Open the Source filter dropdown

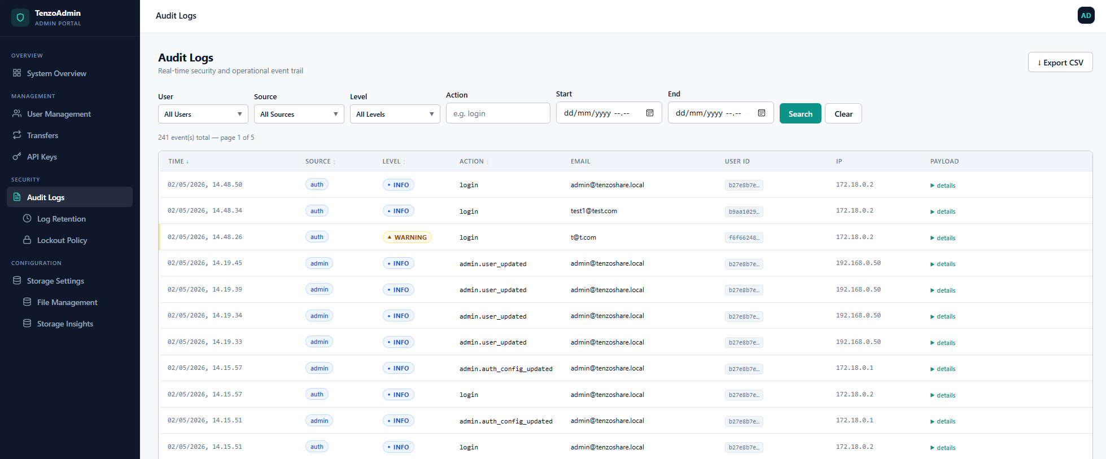(299, 114)
